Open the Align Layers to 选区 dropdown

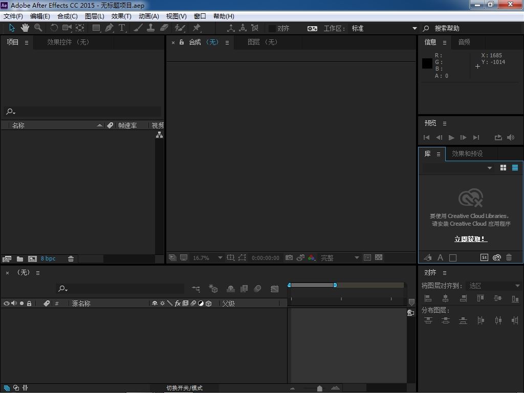pyautogui.click(x=494, y=286)
